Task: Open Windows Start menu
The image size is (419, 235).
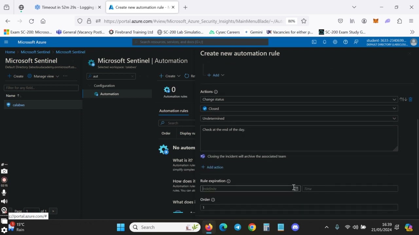Action: pos(121,227)
